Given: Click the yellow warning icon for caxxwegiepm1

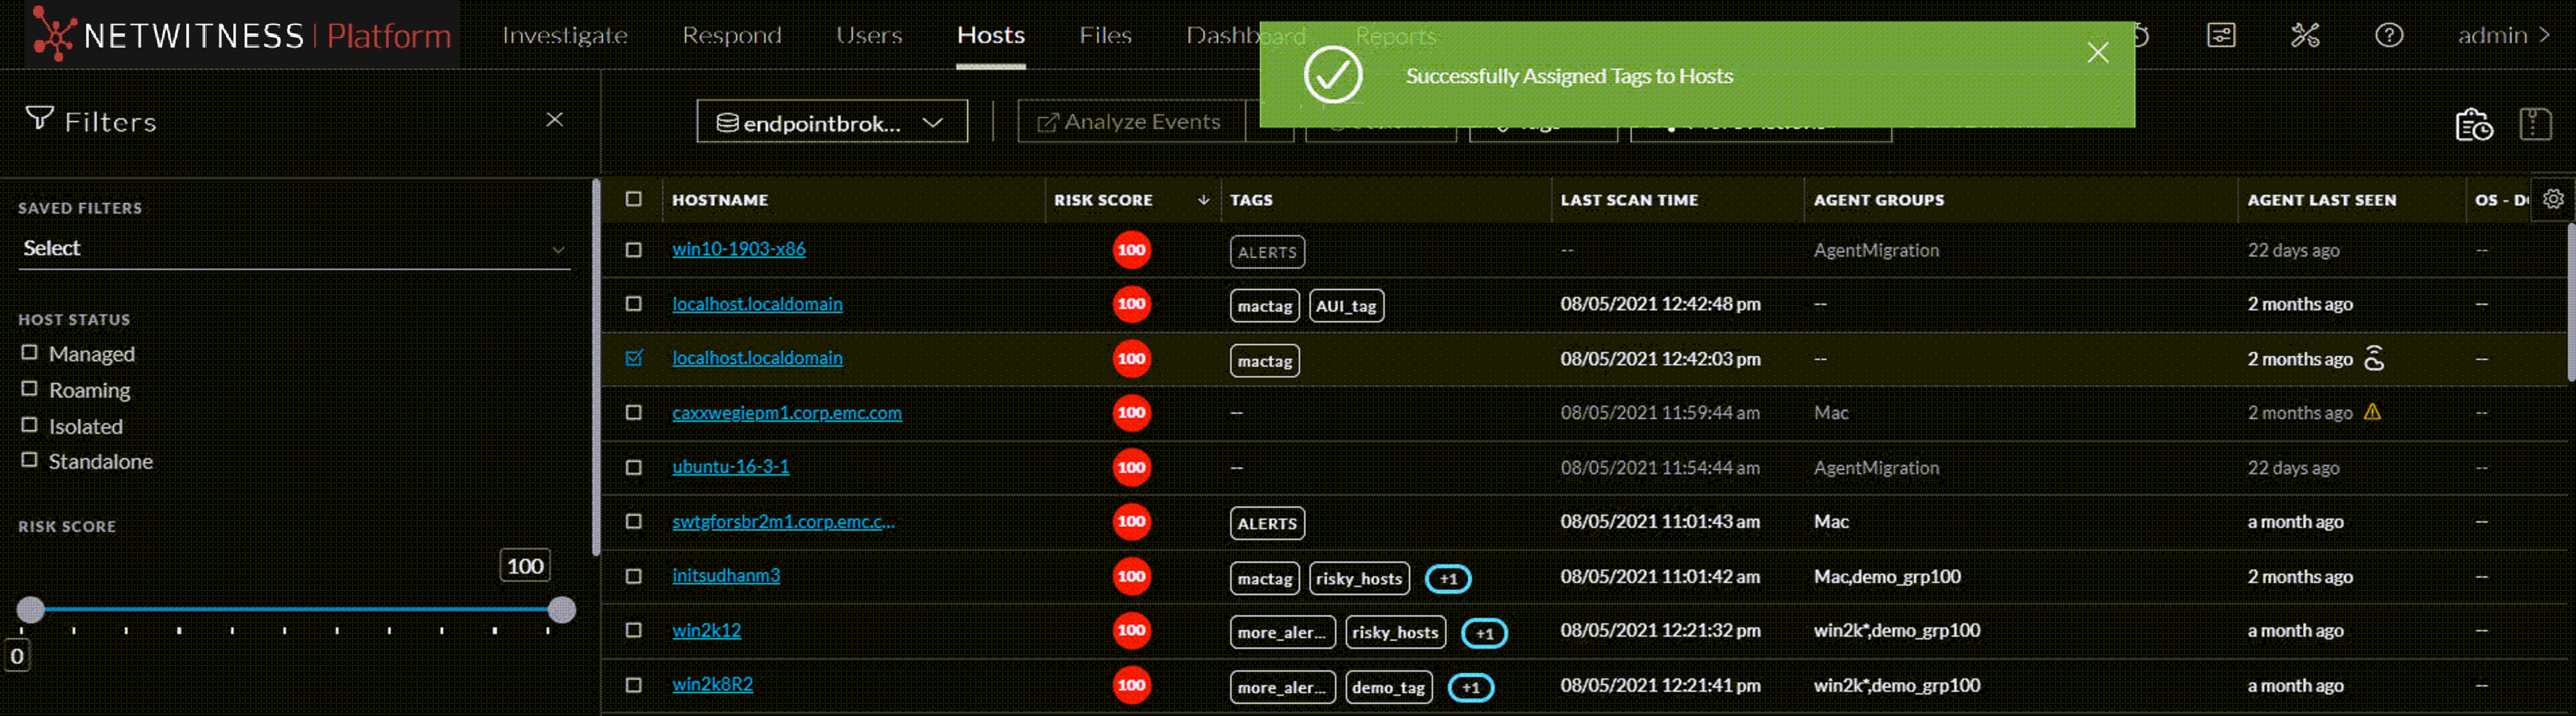Looking at the screenshot, I should (2372, 412).
